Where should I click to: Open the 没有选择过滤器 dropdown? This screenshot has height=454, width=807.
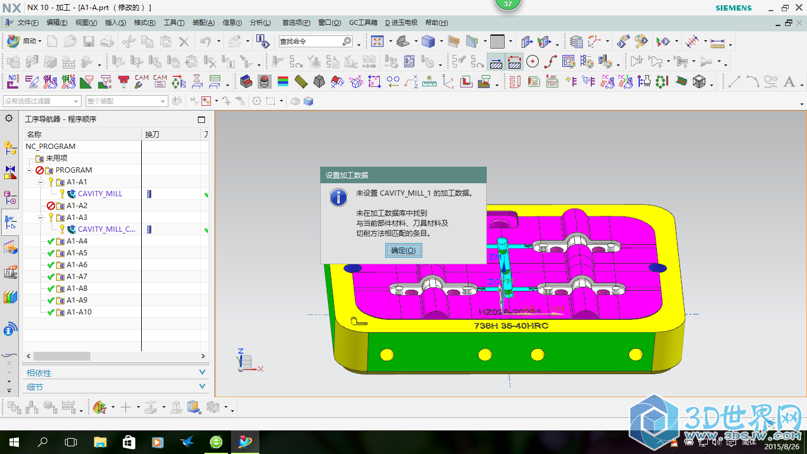pyautogui.click(x=42, y=101)
